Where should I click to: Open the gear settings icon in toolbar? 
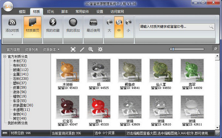[100, 49]
